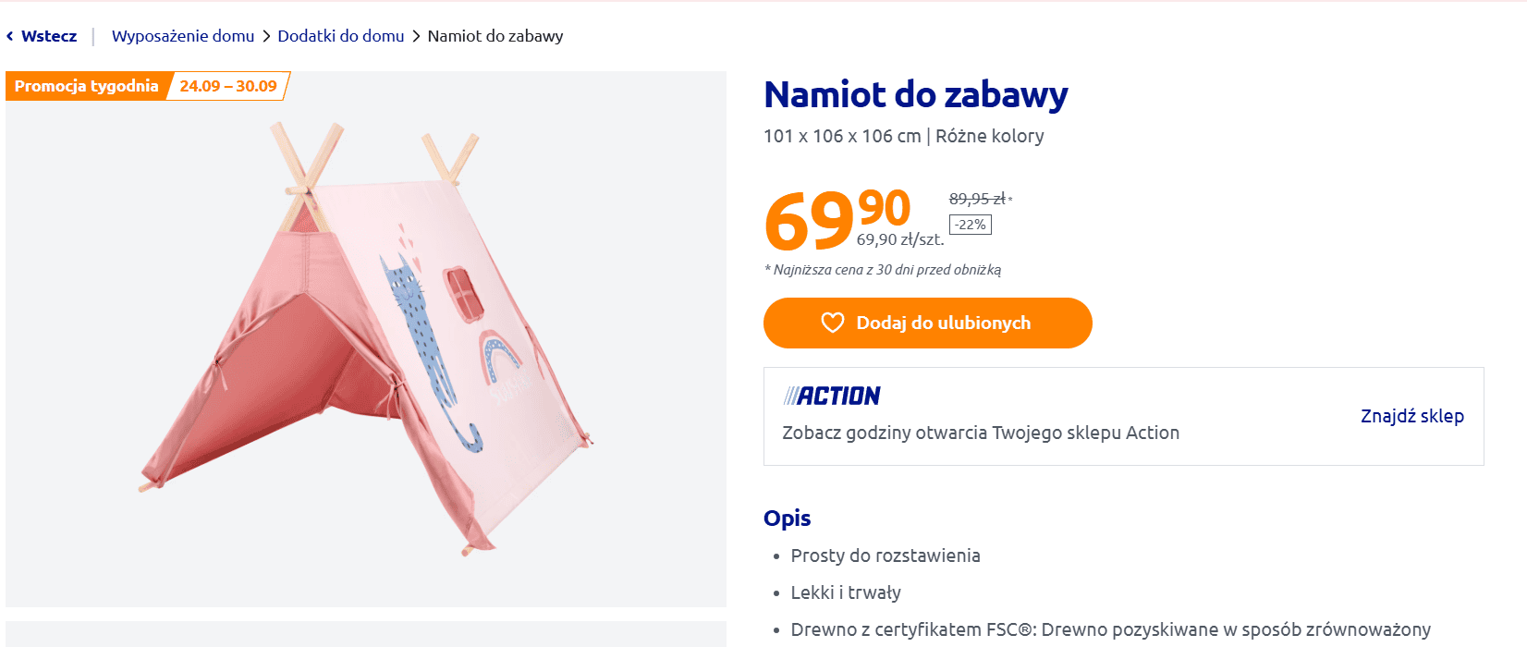This screenshot has height=647, width=1527.
Task: Click chevron separator after Dodatki do domu
Action: pos(416,36)
